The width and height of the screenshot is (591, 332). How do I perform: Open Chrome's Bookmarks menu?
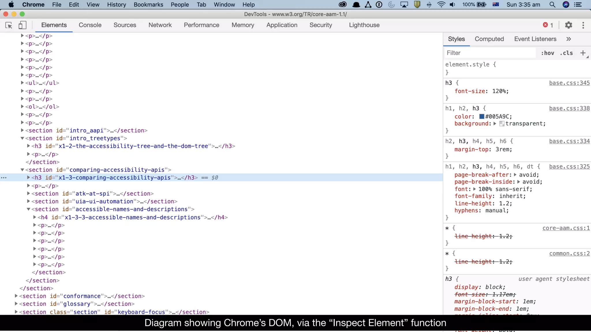[x=148, y=4]
